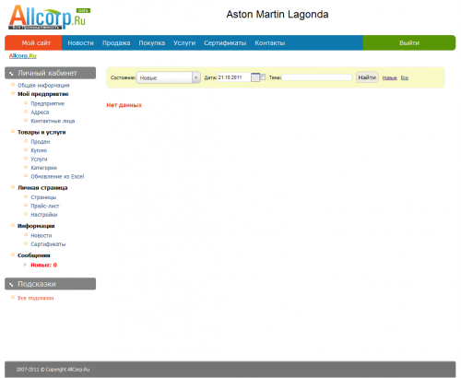
Task: Open Услуги link in sidebar
Action: [39, 159]
